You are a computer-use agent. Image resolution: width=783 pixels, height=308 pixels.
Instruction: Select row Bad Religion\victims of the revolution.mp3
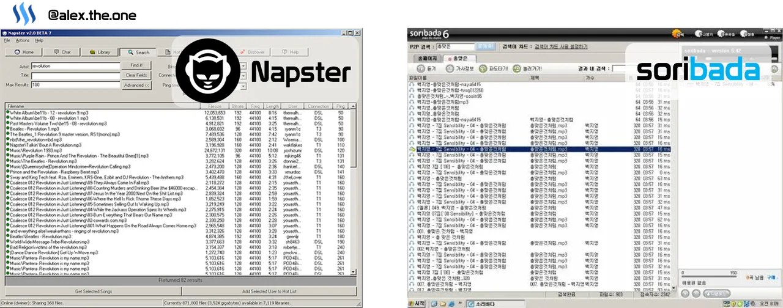177,246
